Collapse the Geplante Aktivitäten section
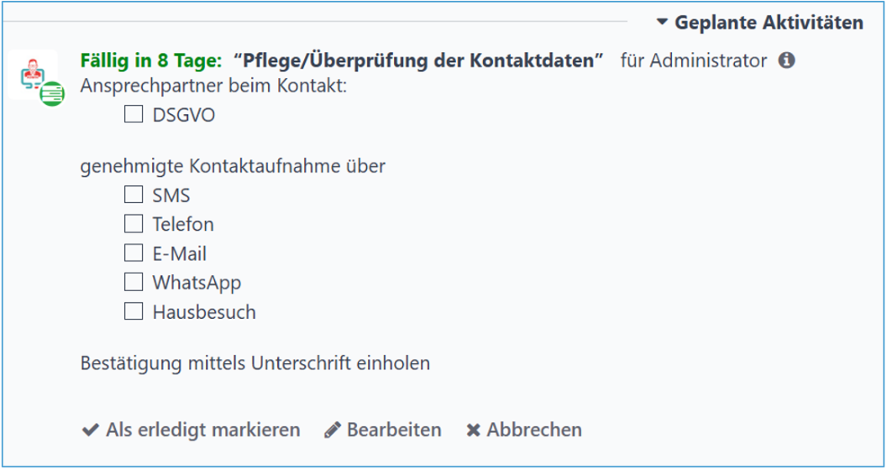 (x=760, y=23)
